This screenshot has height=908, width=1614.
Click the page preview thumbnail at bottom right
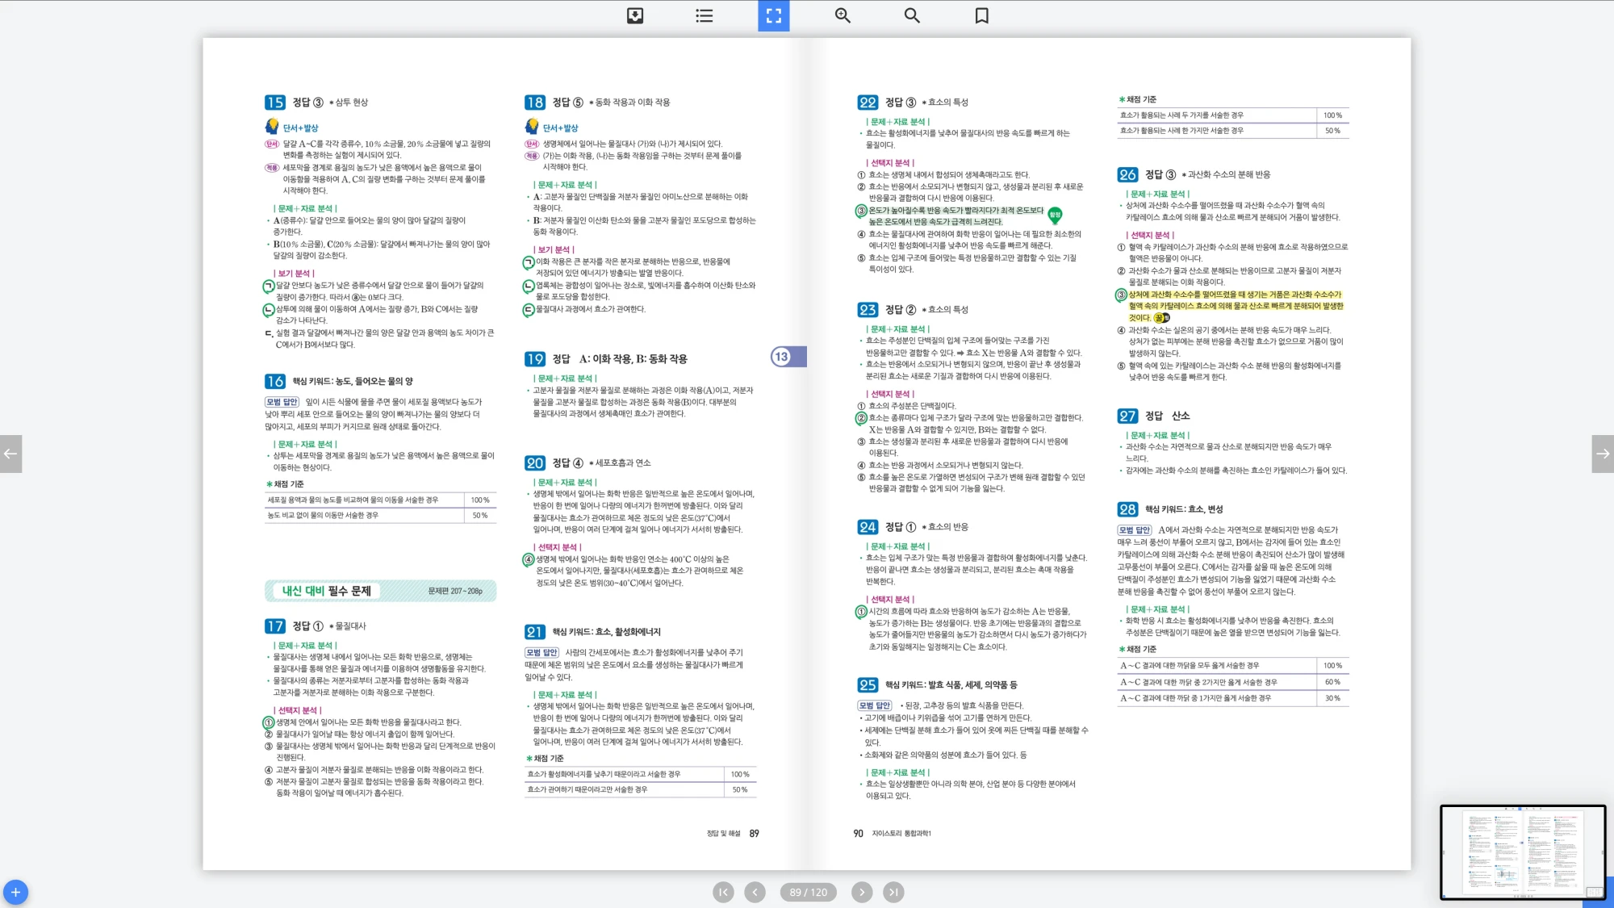click(1522, 852)
